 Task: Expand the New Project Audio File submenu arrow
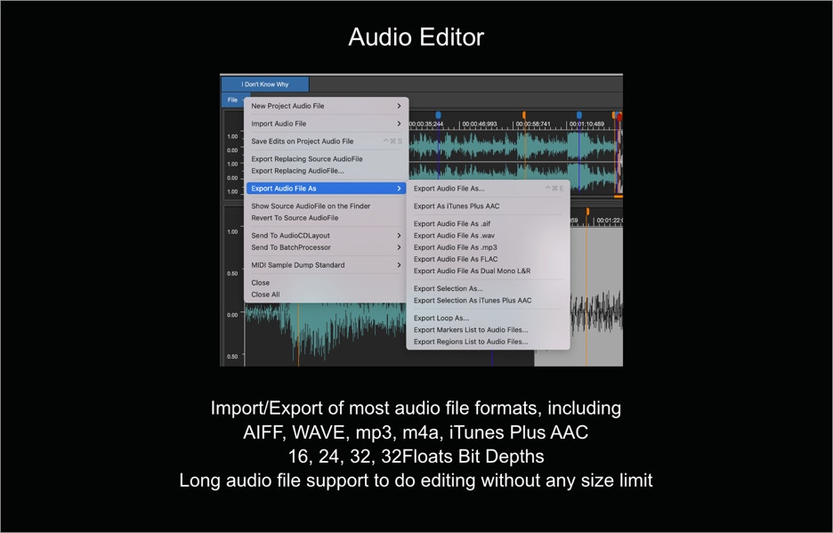pos(399,106)
